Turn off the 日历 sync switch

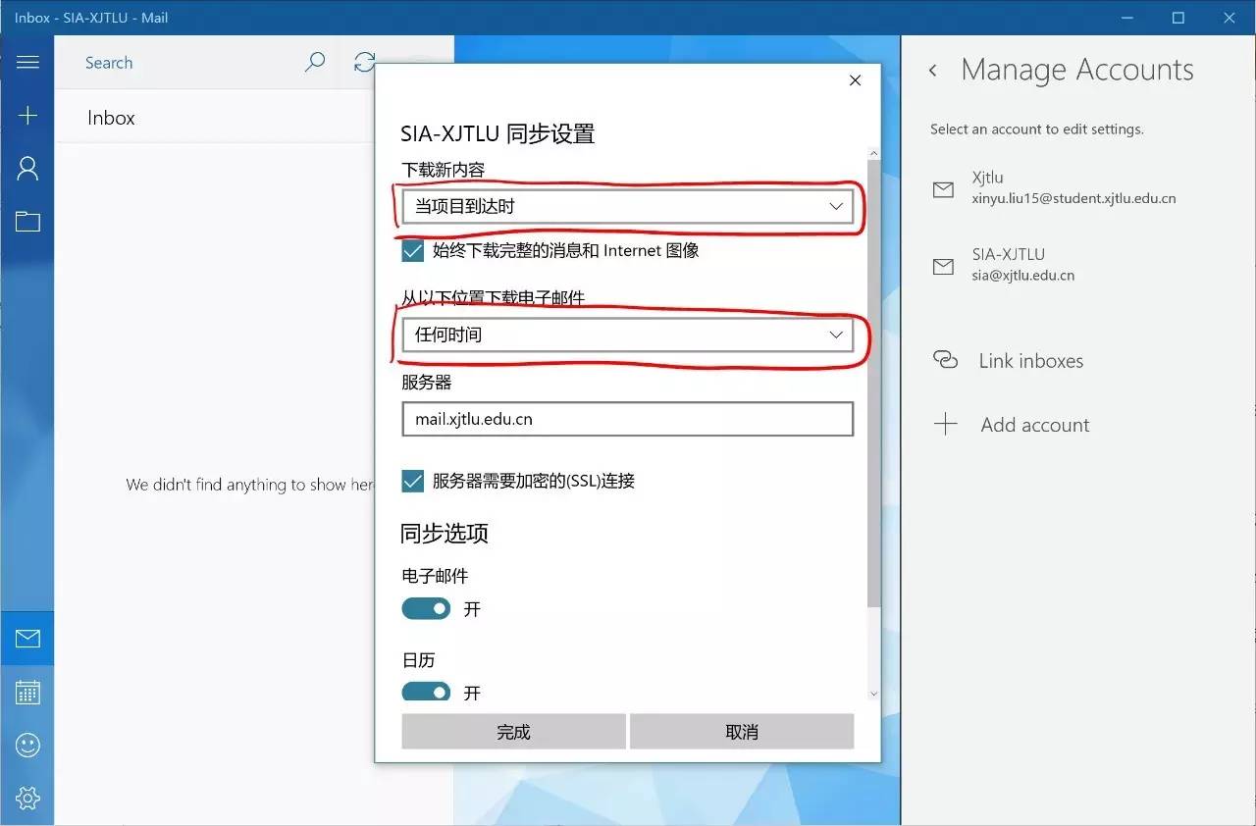coord(426,692)
